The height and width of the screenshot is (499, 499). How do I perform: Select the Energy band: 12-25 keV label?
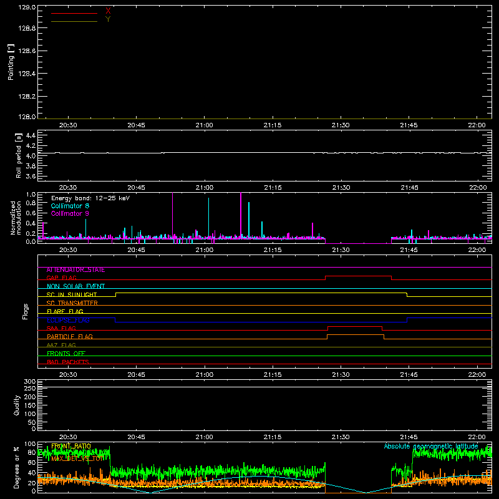pyautogui.click(x=90, y=198)
